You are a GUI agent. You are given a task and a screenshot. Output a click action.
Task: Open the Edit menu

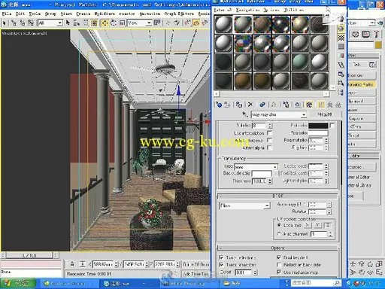20,14
